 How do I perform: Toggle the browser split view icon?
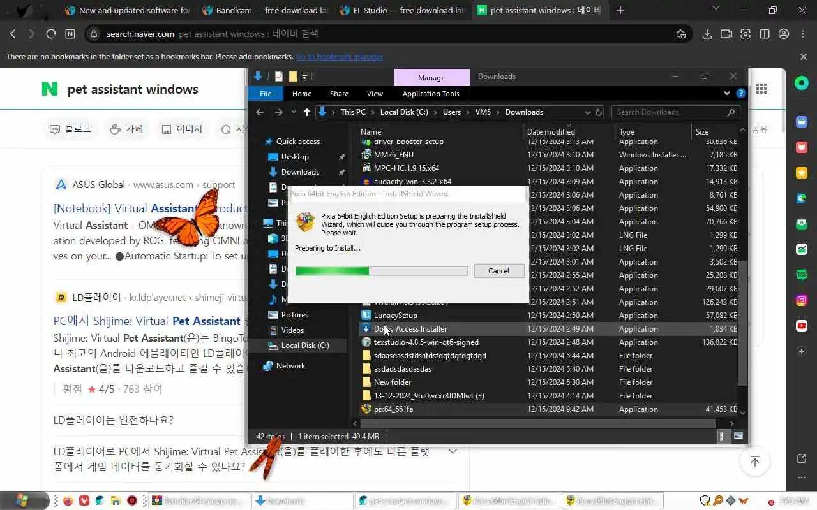765,34
